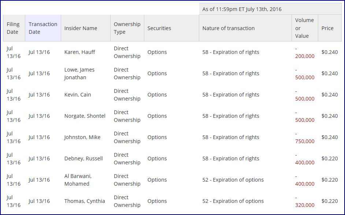Select insider name Karen, Hauff
This screenshot has width=345, height=215.
tap(79, 52)
